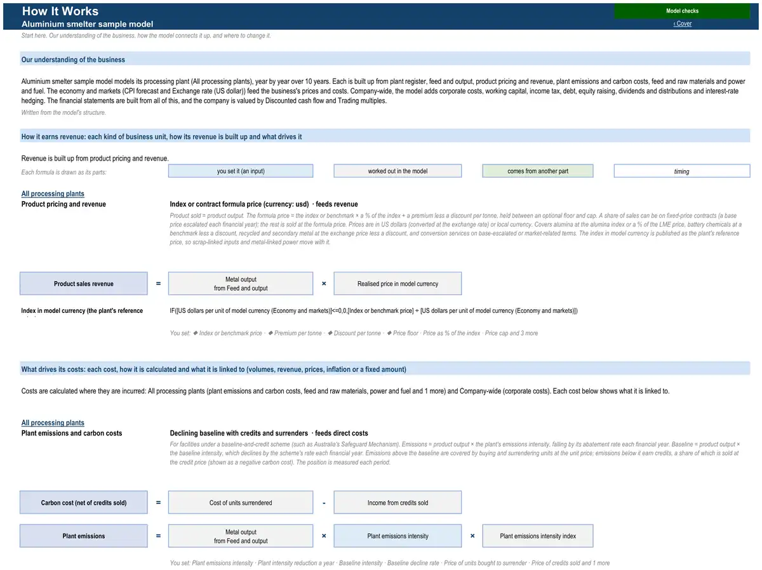Click the IF exchange-rate formula text
Image resolution: width=762 pixels, height=570 pixels.
point(374,311)
